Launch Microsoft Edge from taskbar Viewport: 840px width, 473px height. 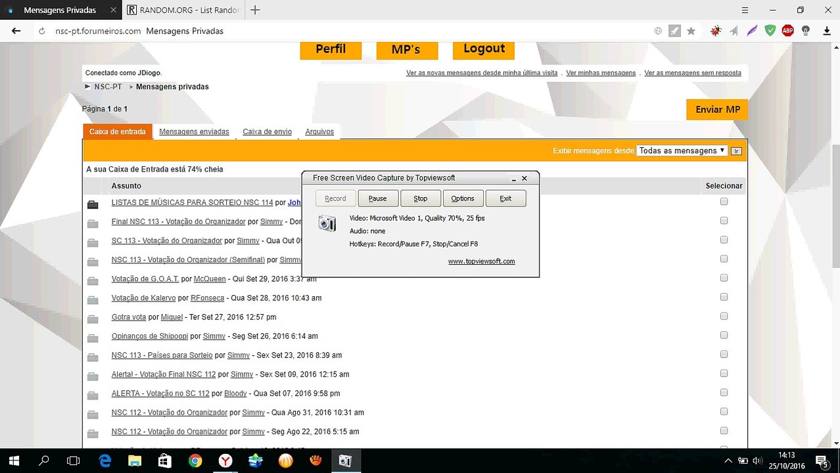[x=105, y=461]
